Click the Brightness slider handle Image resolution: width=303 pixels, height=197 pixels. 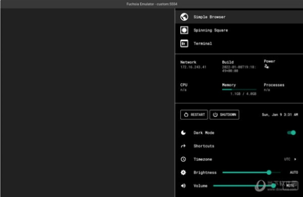point(269,172)
